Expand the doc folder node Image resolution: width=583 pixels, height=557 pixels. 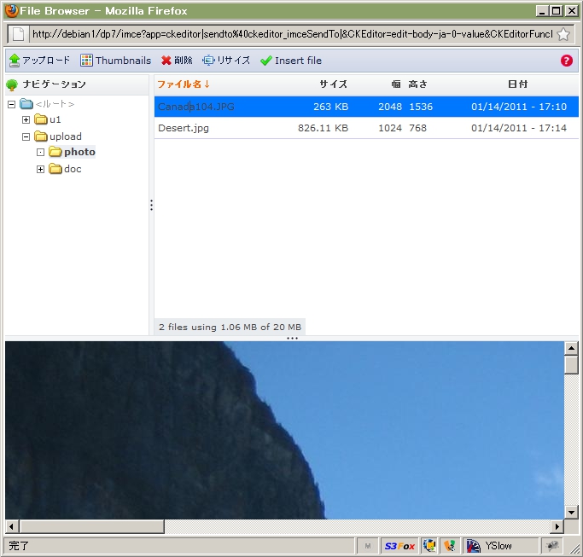pos(40,169)
